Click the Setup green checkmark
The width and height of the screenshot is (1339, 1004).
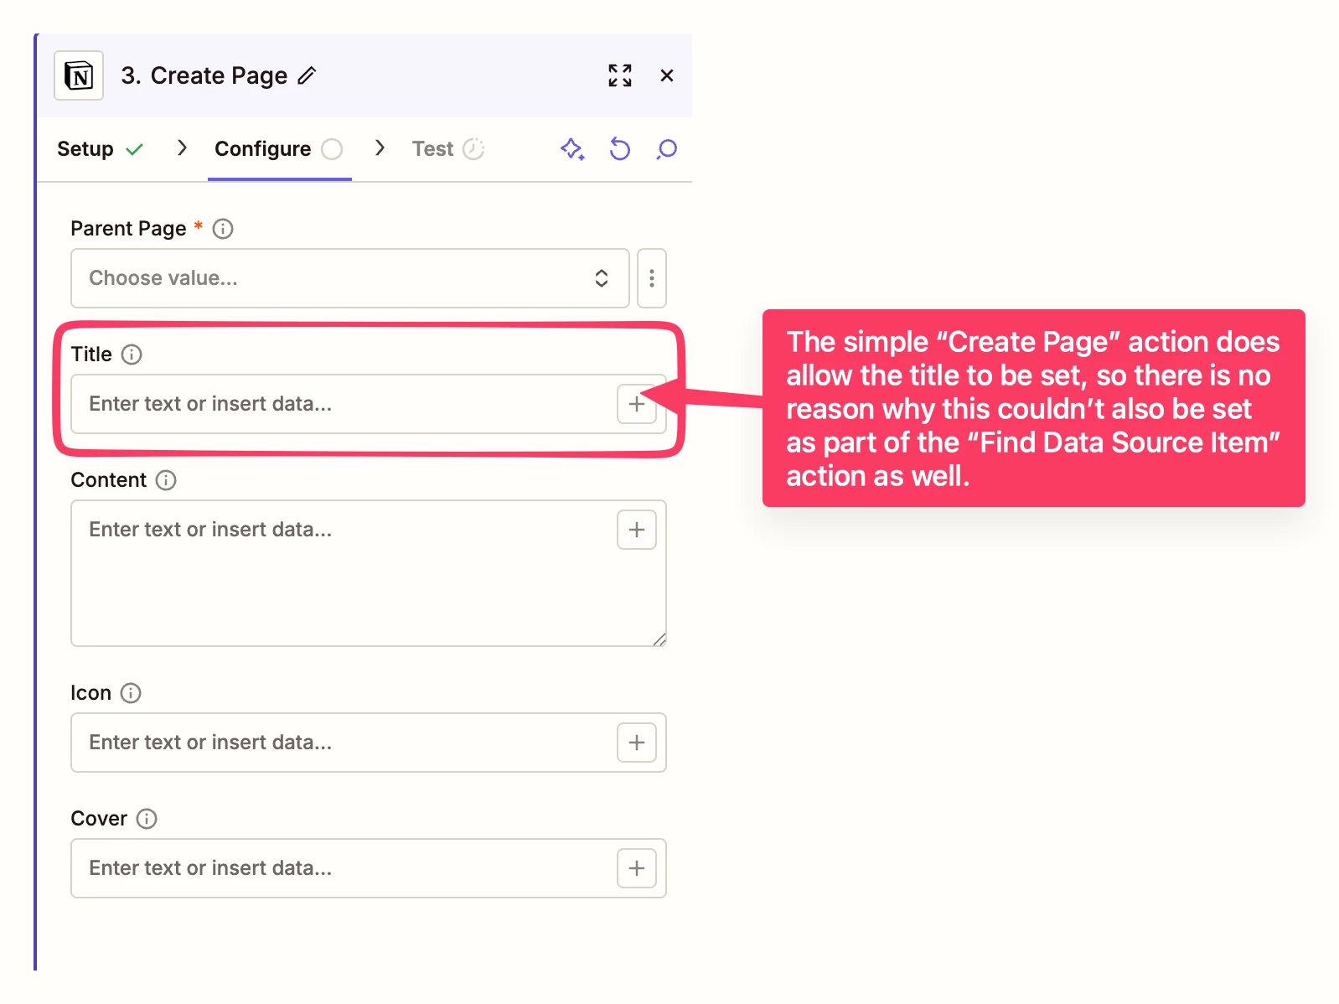coord(134,149)
